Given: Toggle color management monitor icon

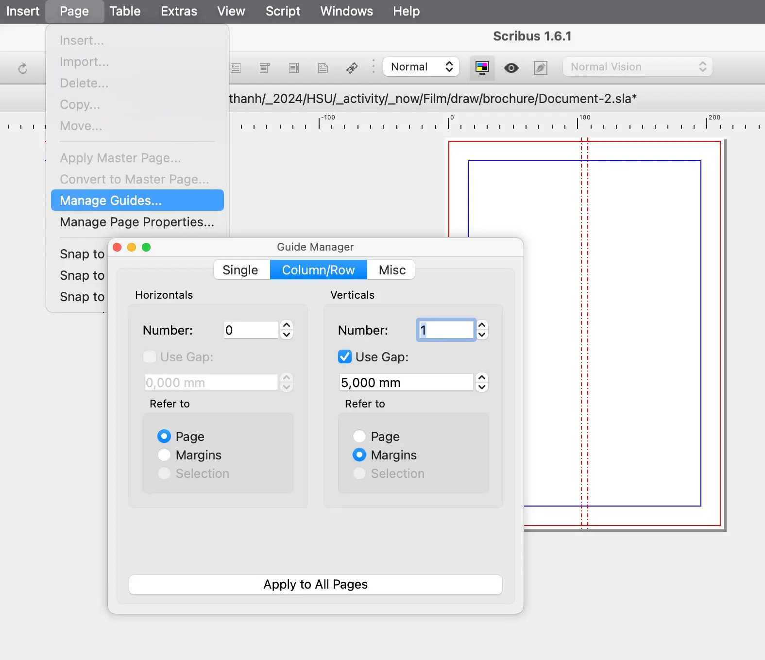Looking at the screenshot, I should tap(482, 68).
